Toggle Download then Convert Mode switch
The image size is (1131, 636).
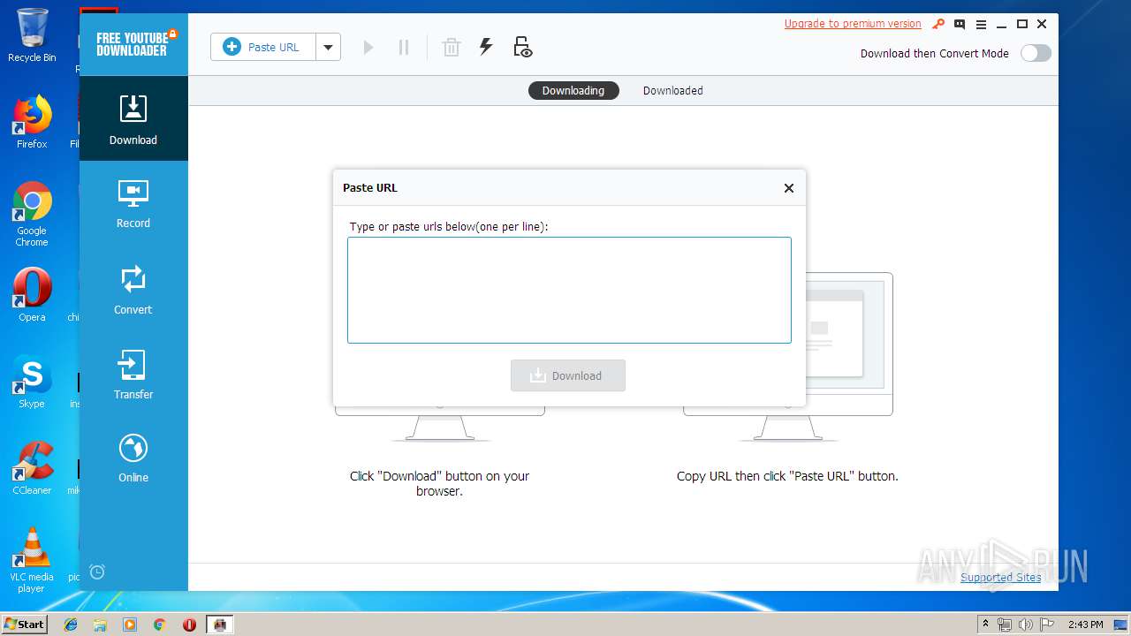1036,53
